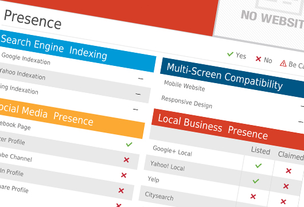Select the Search Engine Indexing header
Image resolution: width=304 pixels, height=207 pixels.
(x=77, y=51)
